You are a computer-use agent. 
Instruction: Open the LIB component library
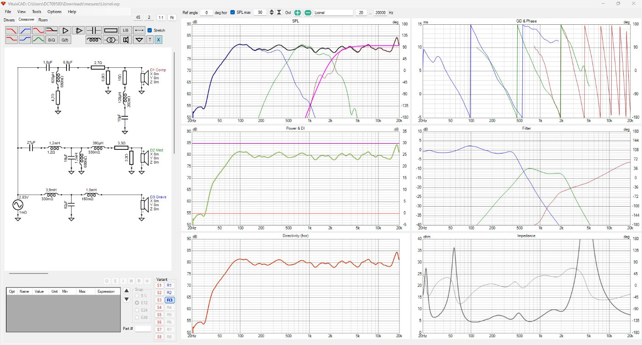pyautogui.click(x=126, y=30)
